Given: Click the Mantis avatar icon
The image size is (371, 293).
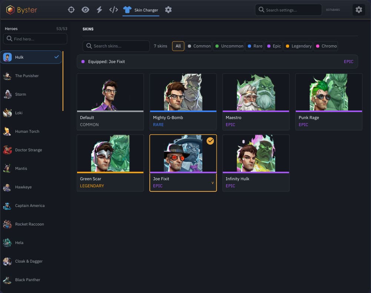Looking at the screenshot, I should [7, 168].
